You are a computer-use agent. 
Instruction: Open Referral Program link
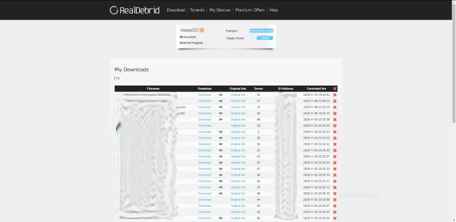192,42
